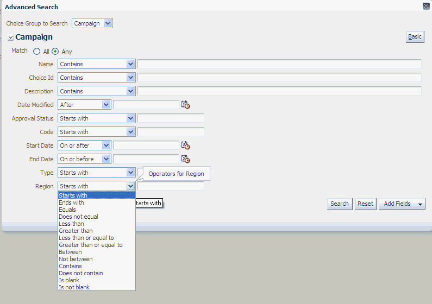The image size is (432, 304).
Task: Open the Date Modified operator dropdown
Action: coord(84,105)
